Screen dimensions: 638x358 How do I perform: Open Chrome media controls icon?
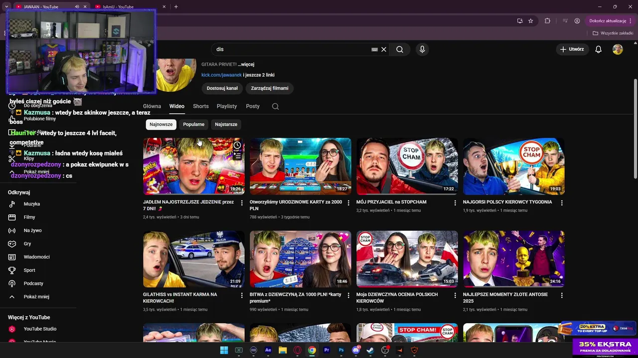565,21
